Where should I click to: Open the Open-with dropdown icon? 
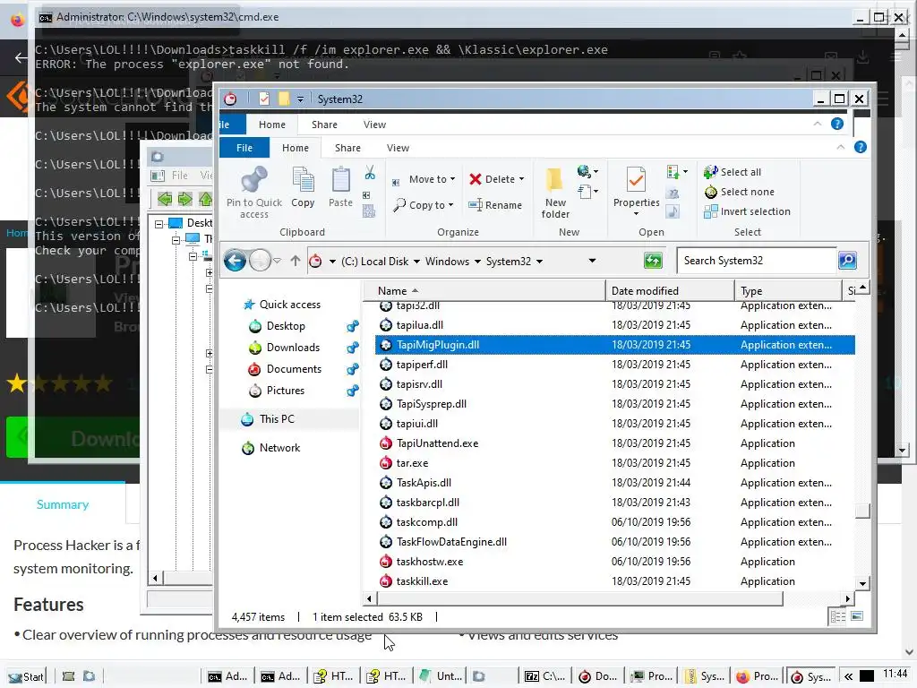(x=677, y=171)
